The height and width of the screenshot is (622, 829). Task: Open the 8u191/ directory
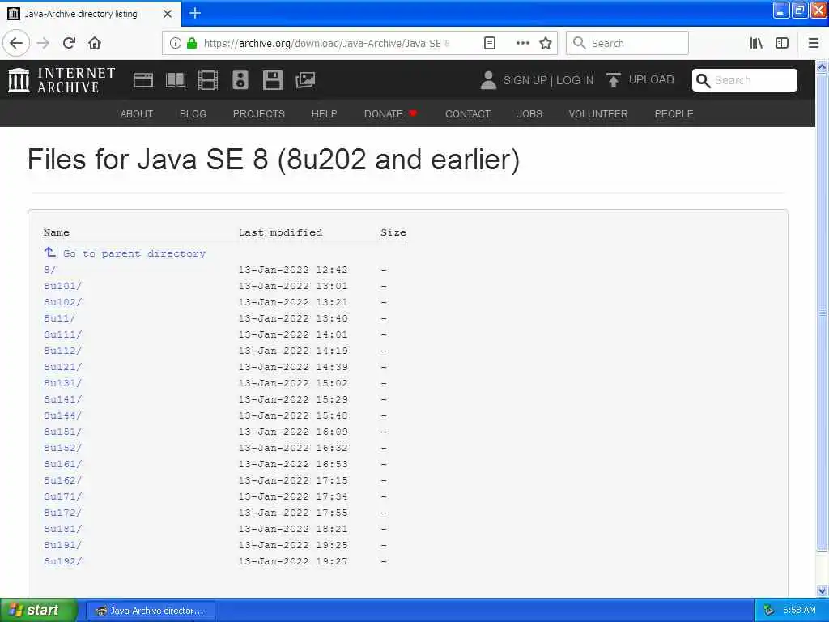tap(63, 545)
